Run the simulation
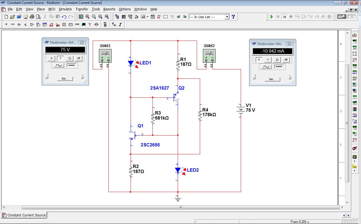The image size is (361, 224). [x=272, y=17]
